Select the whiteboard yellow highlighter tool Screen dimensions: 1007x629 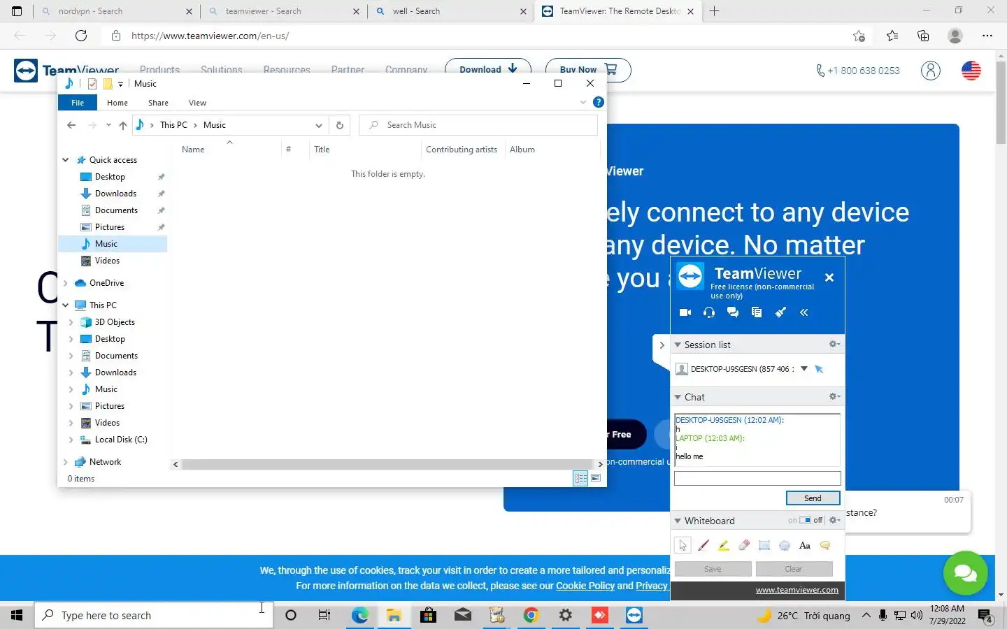tap(724, 545)
